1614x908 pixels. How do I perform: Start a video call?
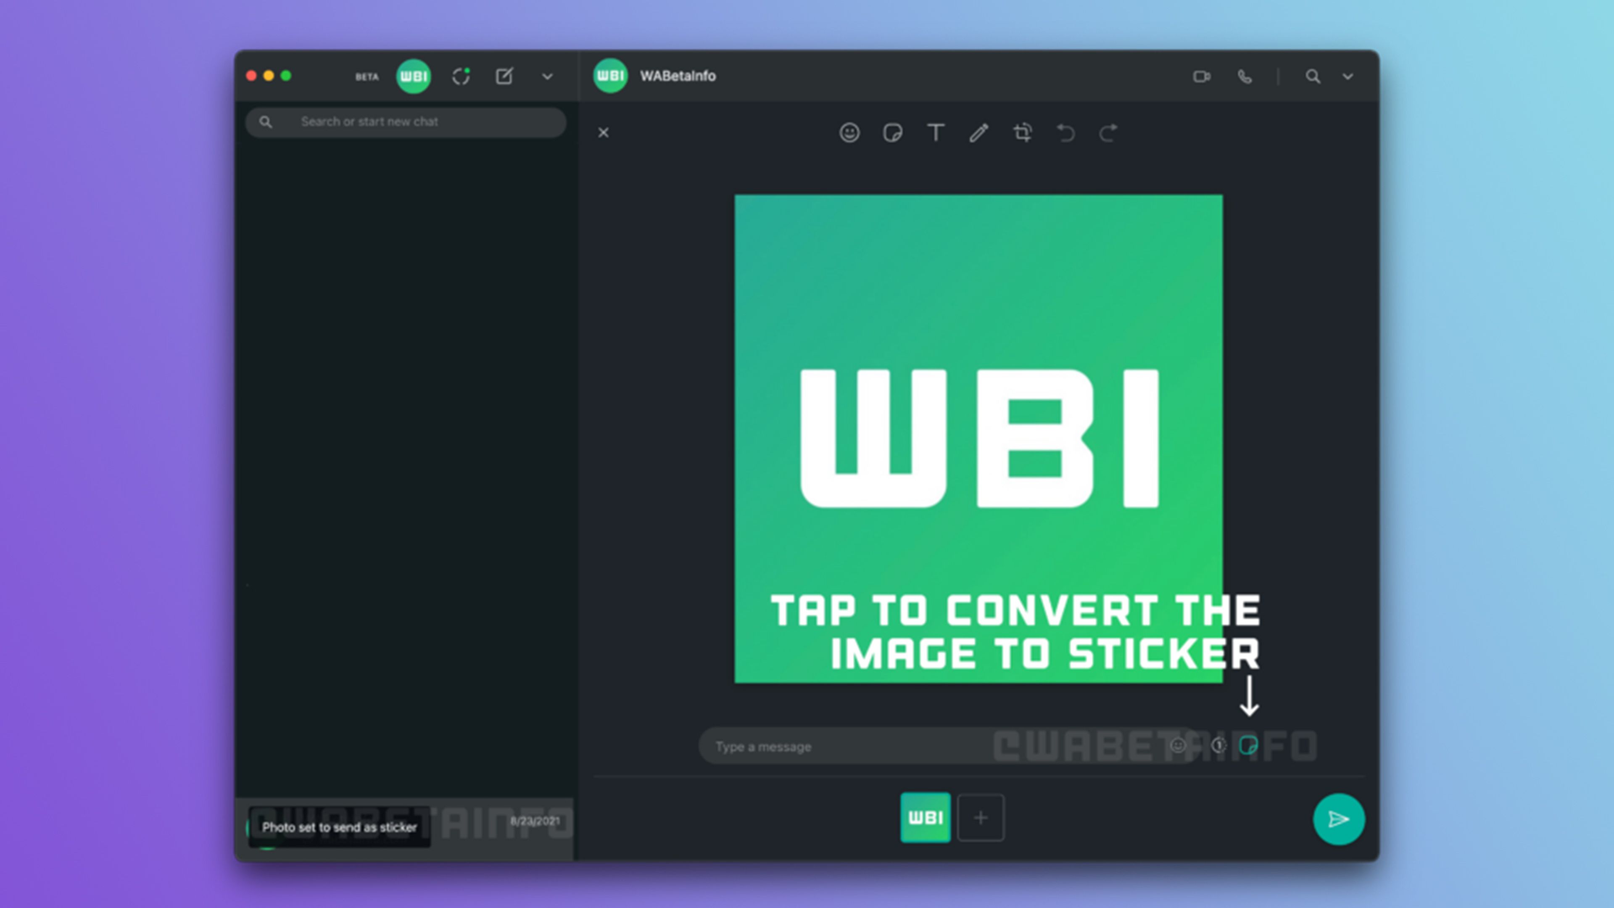(x=1202, y=77)
